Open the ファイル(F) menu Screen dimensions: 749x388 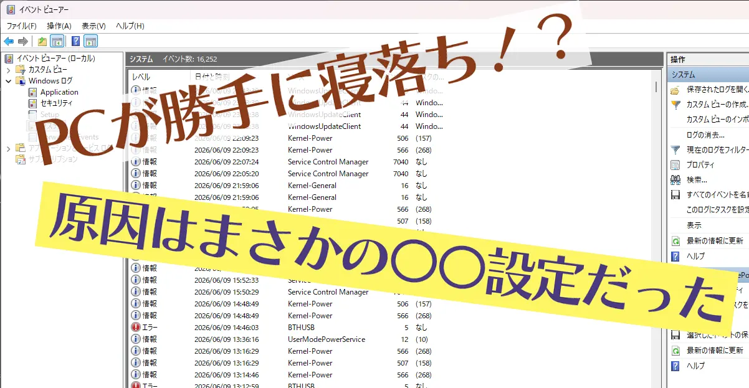point(22,26)
